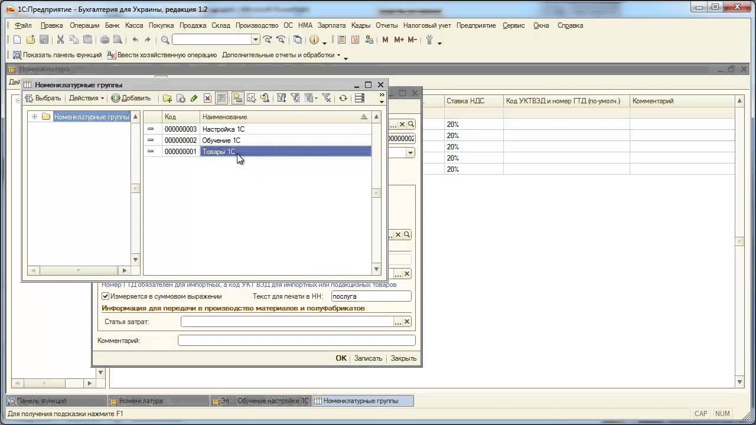Click the Save diskette icon
Image resolution: width=756 pixels, height=425 pixels.
pos(44,40)
